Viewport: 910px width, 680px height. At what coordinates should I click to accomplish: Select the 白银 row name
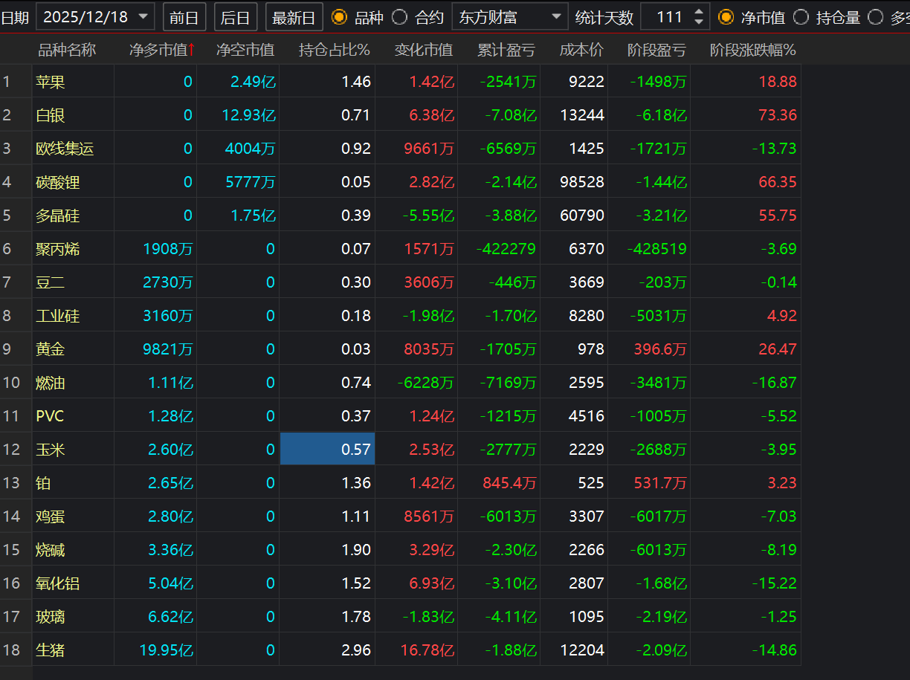pyautogui.click(x=50, y=115)
